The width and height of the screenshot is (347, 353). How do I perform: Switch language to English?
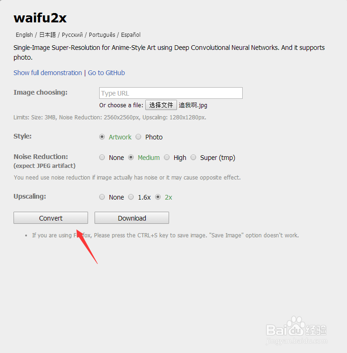24,35
